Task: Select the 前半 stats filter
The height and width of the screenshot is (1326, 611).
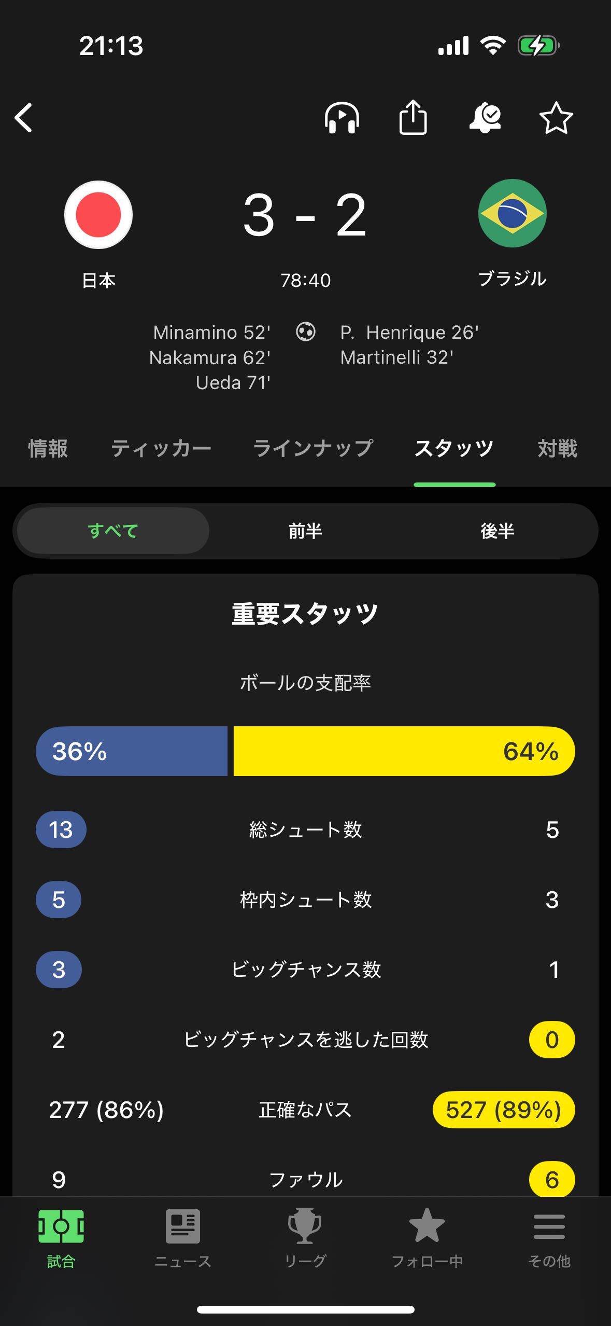Action: [x=305, y=531]
